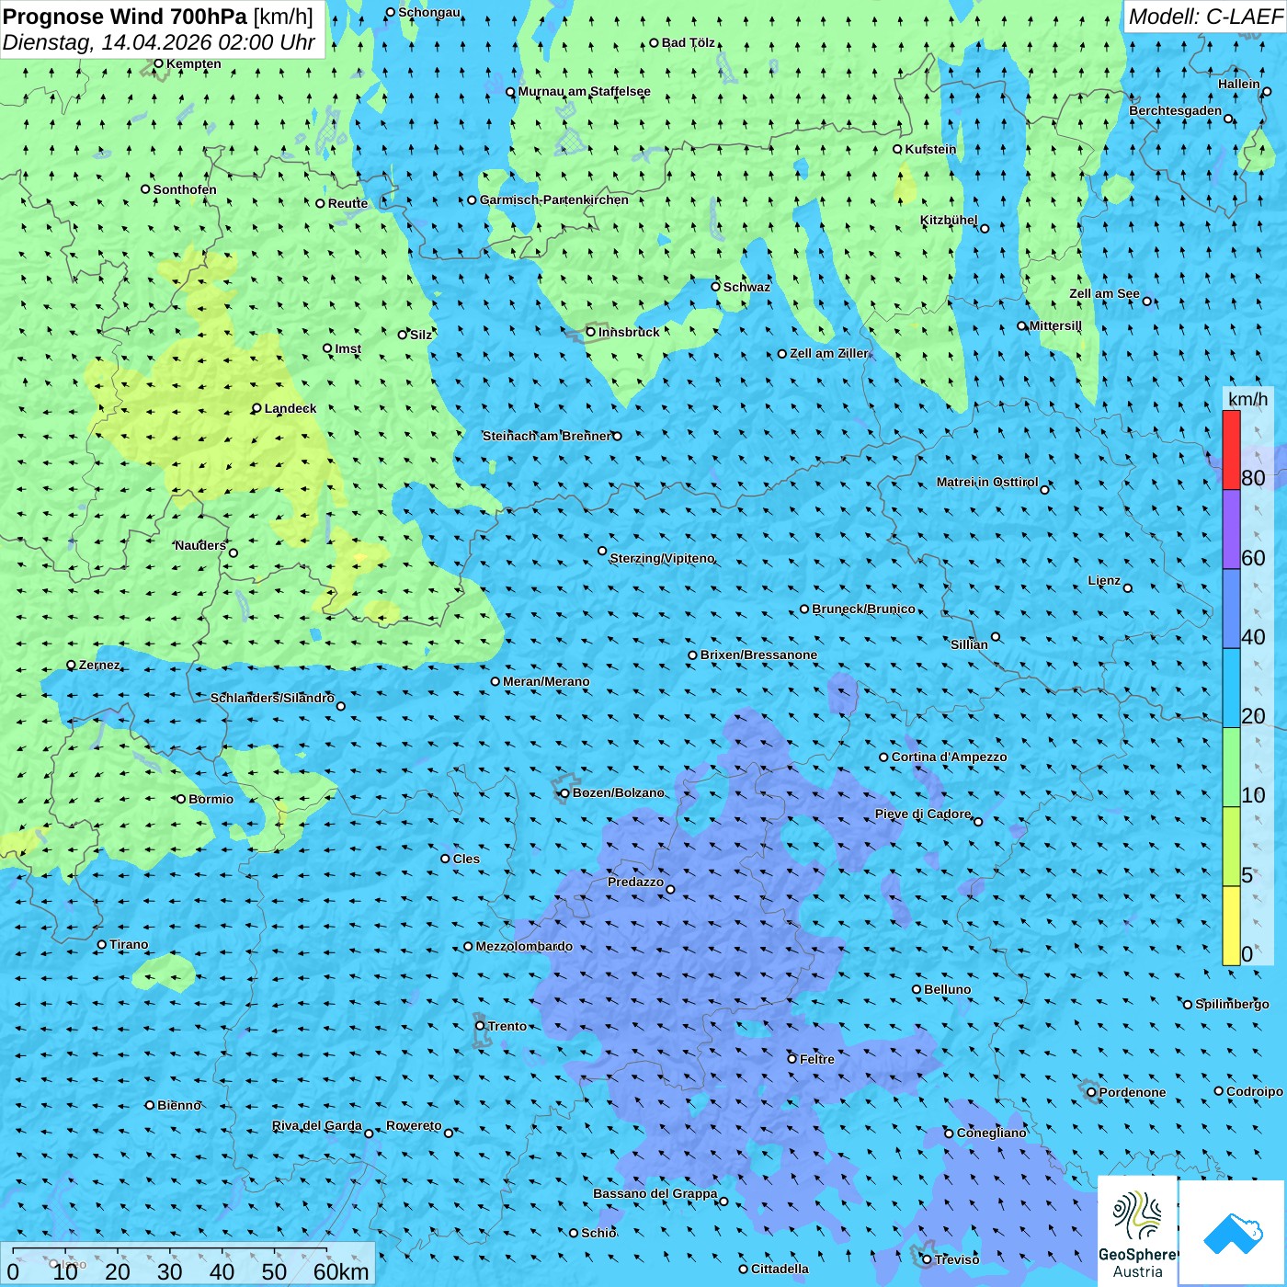Click the Schongau city label

pos(428,12)
